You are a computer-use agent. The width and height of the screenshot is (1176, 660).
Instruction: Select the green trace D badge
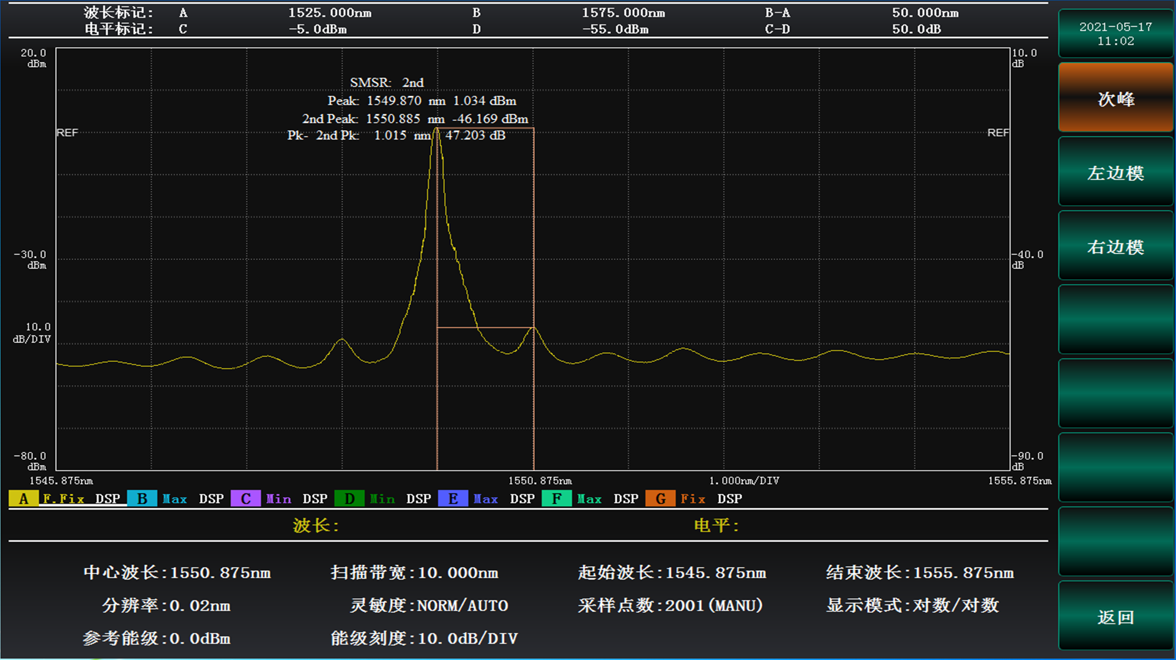(349, 499)
